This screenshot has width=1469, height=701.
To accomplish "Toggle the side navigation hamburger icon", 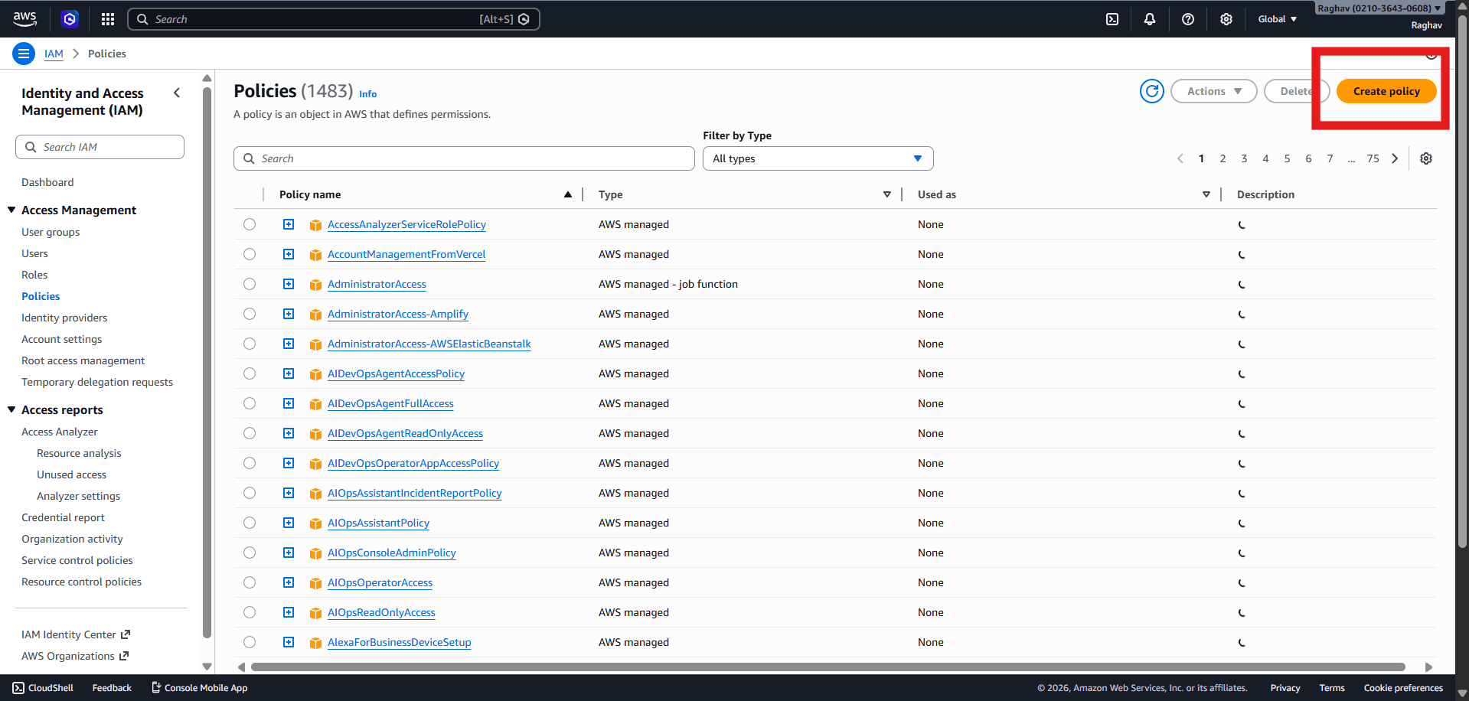I will (x=24, y=54).
